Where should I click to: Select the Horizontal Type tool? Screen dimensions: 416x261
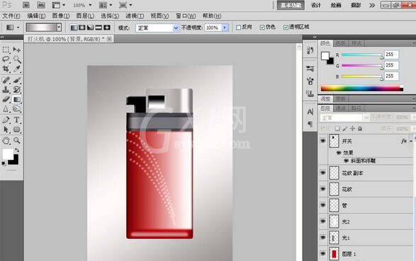pyautogui.click(x=17, y=120)
